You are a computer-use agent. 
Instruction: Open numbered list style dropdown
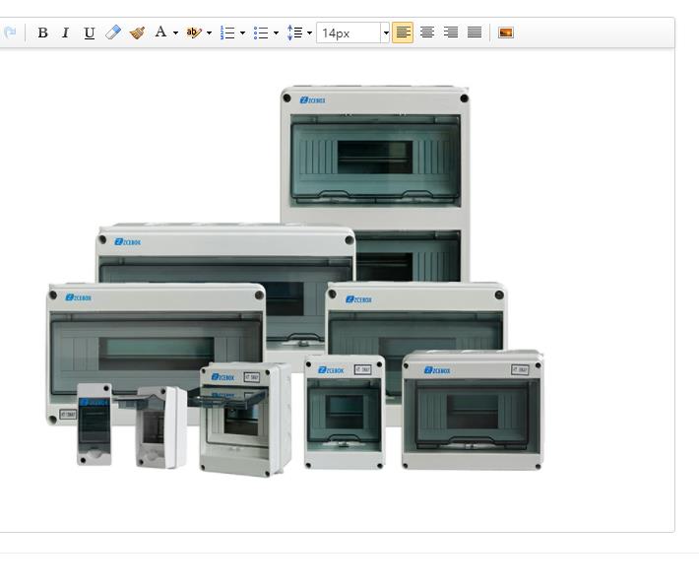coord(242,33)
